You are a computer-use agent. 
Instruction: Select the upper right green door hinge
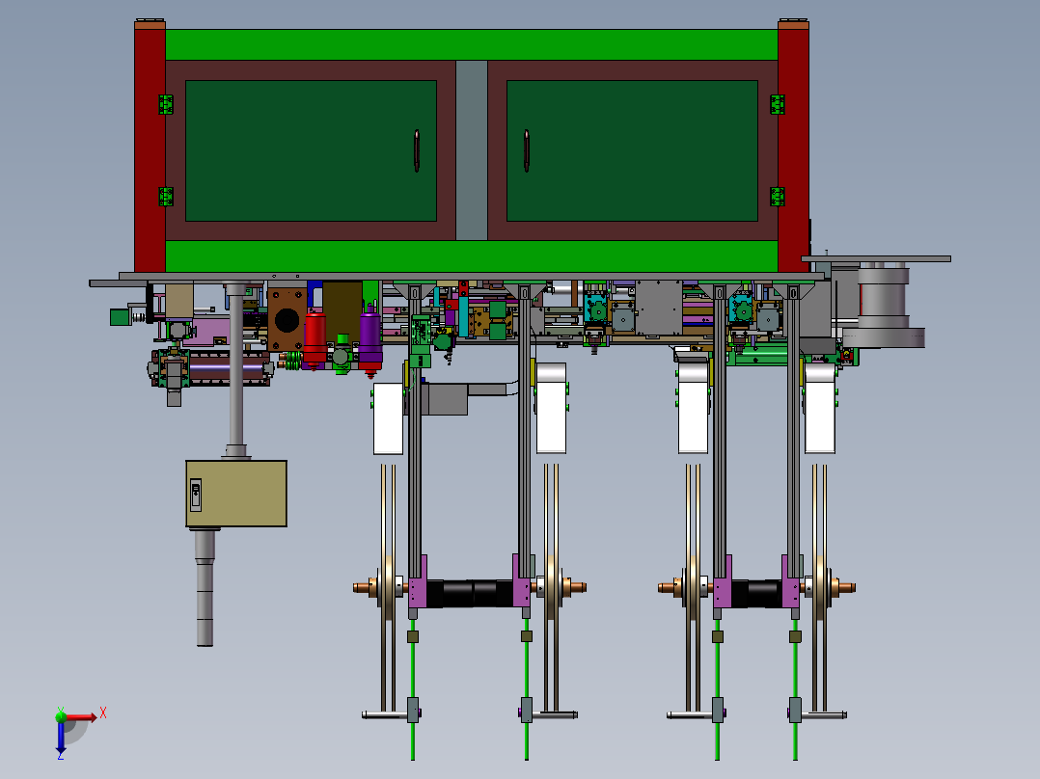click(x=778, y=104)
